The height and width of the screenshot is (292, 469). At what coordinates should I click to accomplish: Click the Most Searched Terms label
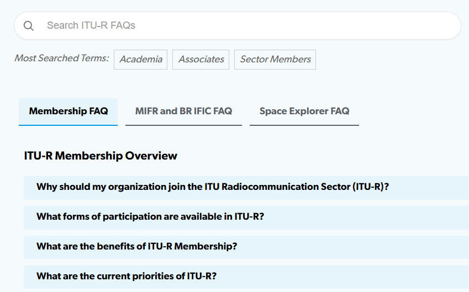(62, 59)
